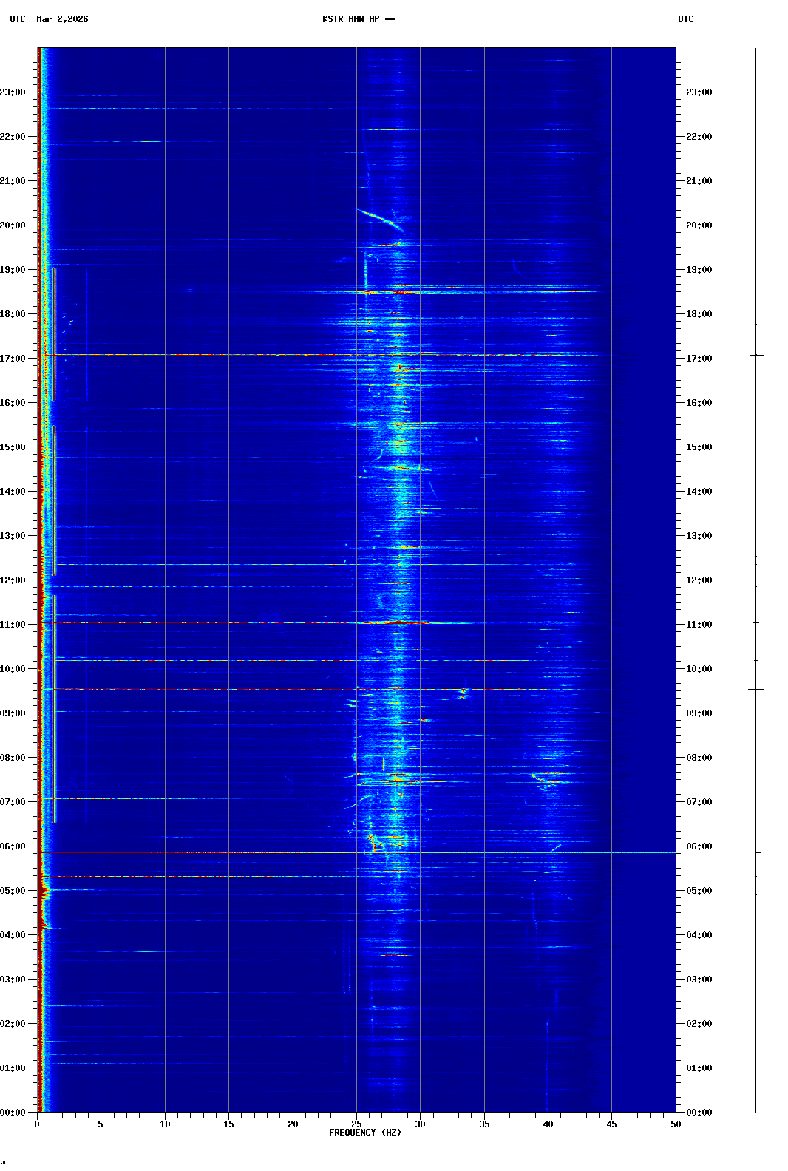This screenshot has width=788, height=1171.
Task: Select the 15:00 marker on right axis
Action: (699, 447)
